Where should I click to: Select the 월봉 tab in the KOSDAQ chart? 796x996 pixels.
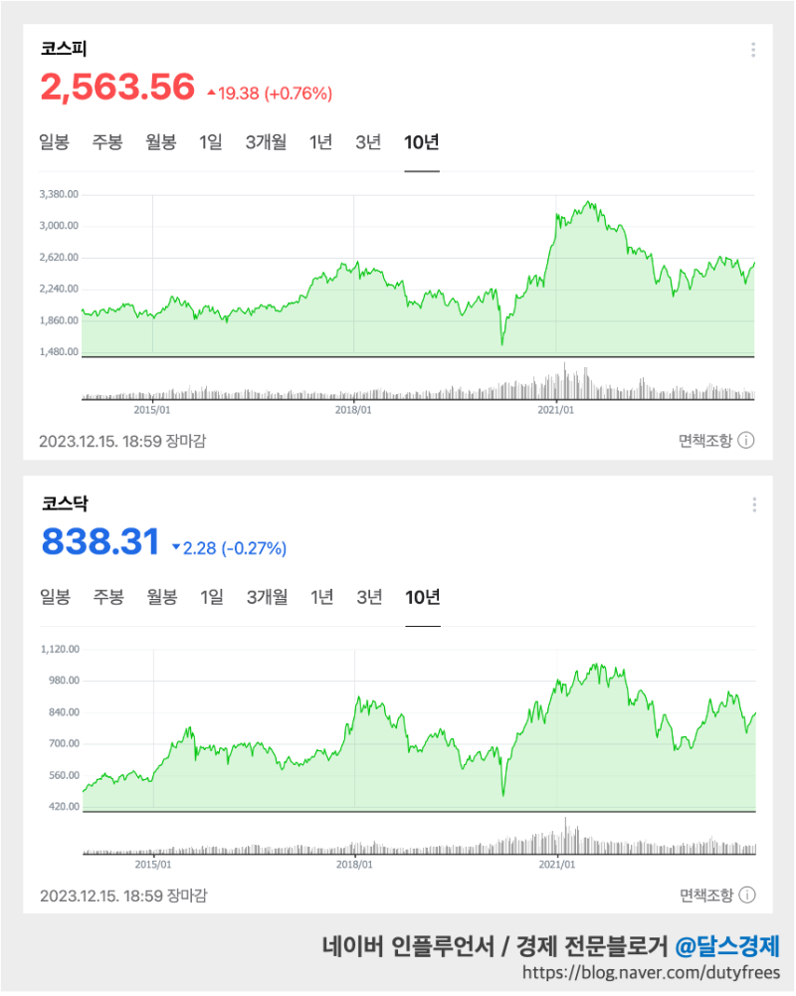pyautogui.click(x=162, y=597)
